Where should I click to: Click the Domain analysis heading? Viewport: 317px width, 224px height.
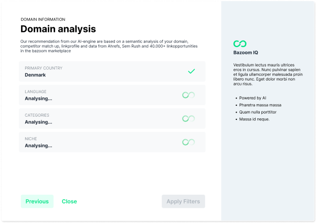[58, 29]
